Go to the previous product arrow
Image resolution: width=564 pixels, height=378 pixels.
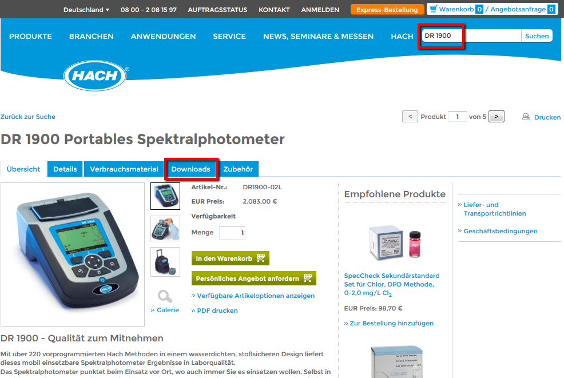[x=410, y=117]
